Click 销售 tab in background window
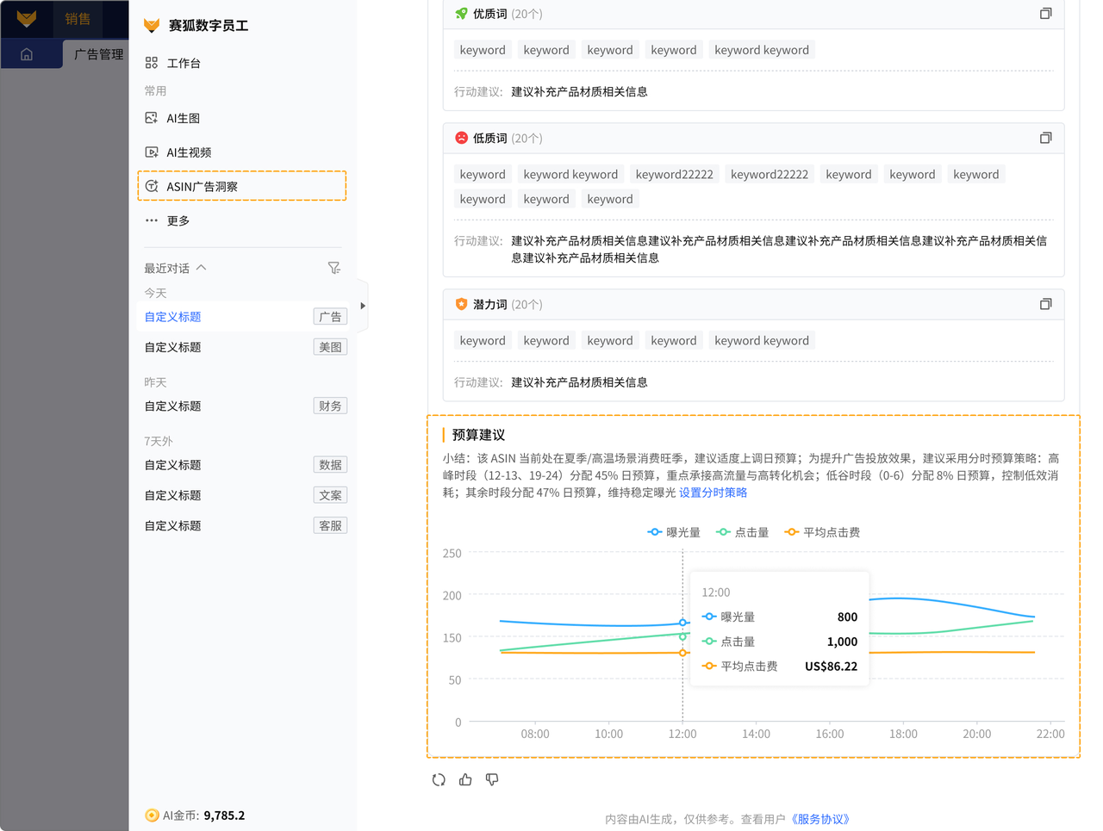1103x831 pixels. coord(78,18)
